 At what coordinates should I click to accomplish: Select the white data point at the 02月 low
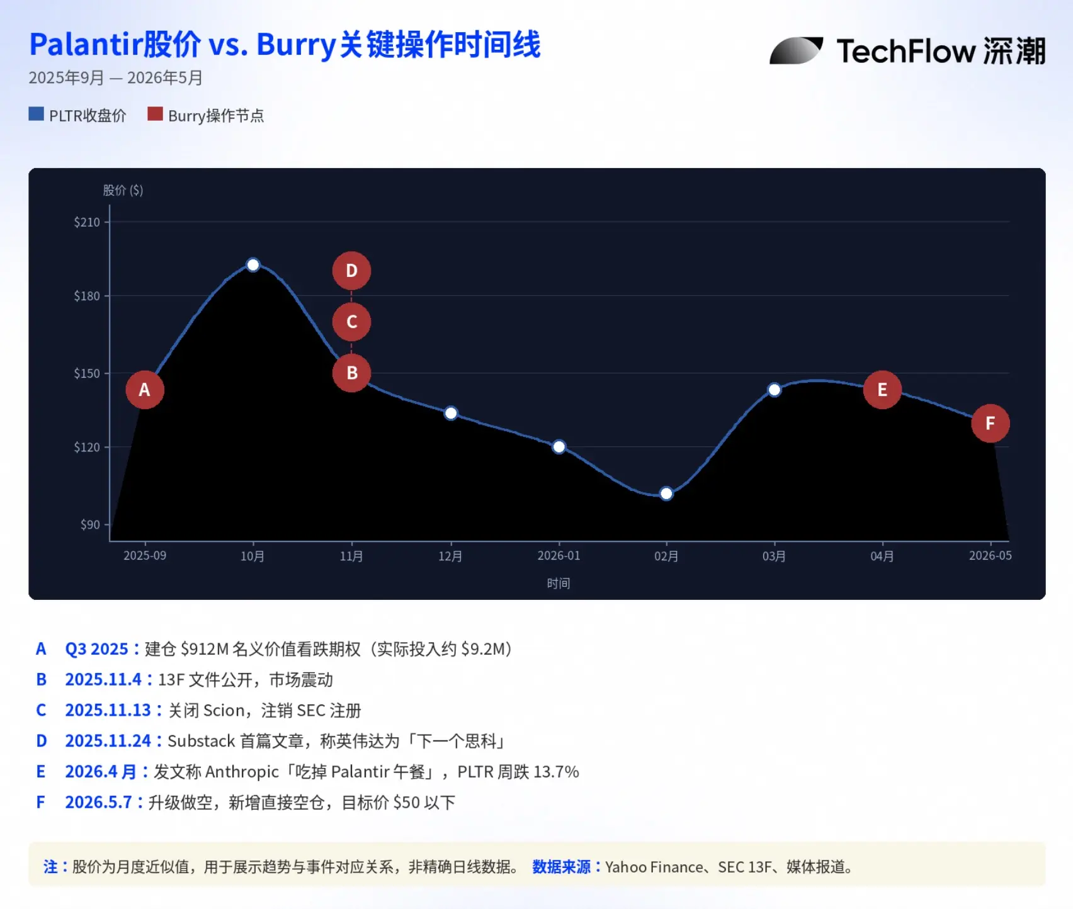666,494
